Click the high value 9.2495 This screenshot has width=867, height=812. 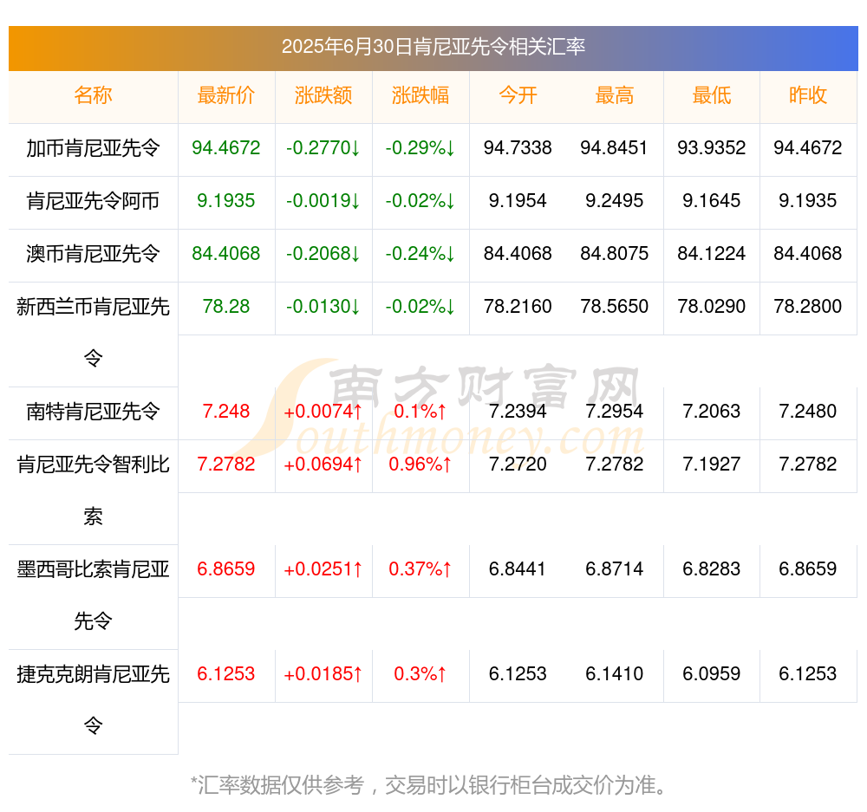615,201
